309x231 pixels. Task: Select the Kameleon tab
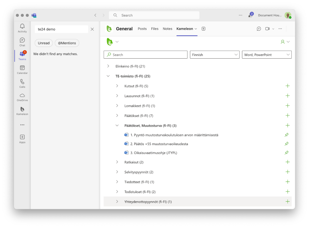pyautogui.click(x=185, y=29)
